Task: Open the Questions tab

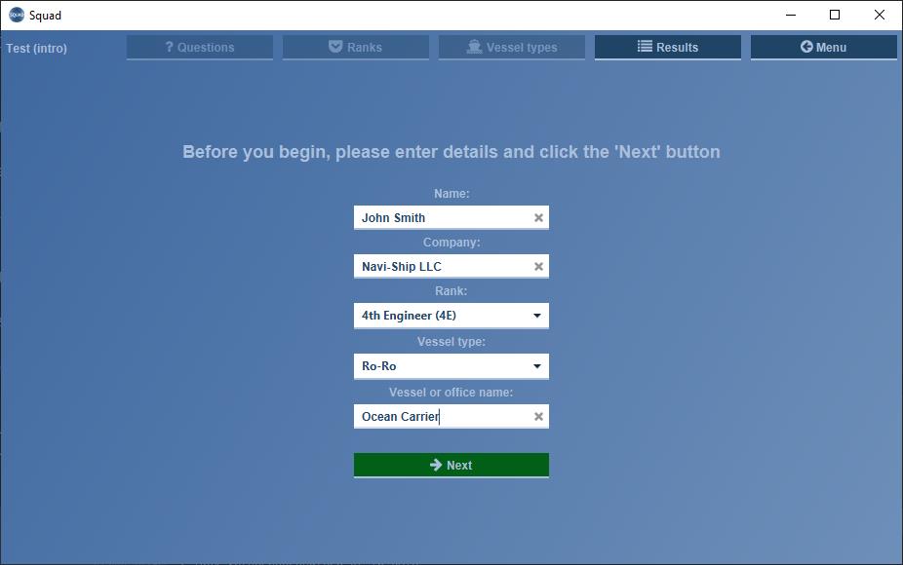Action: [x=199, y=47]
